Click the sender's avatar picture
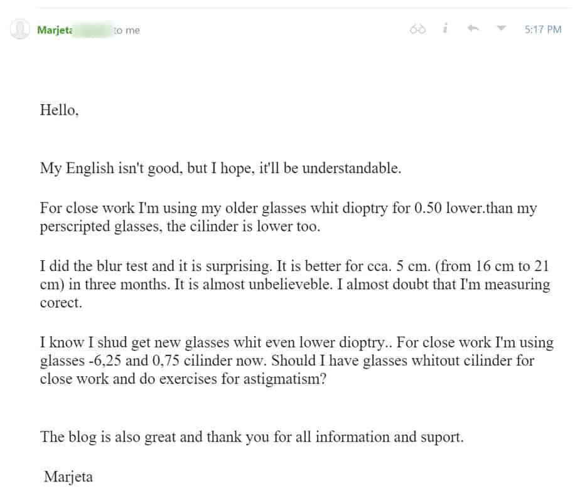 coord(20,29)
